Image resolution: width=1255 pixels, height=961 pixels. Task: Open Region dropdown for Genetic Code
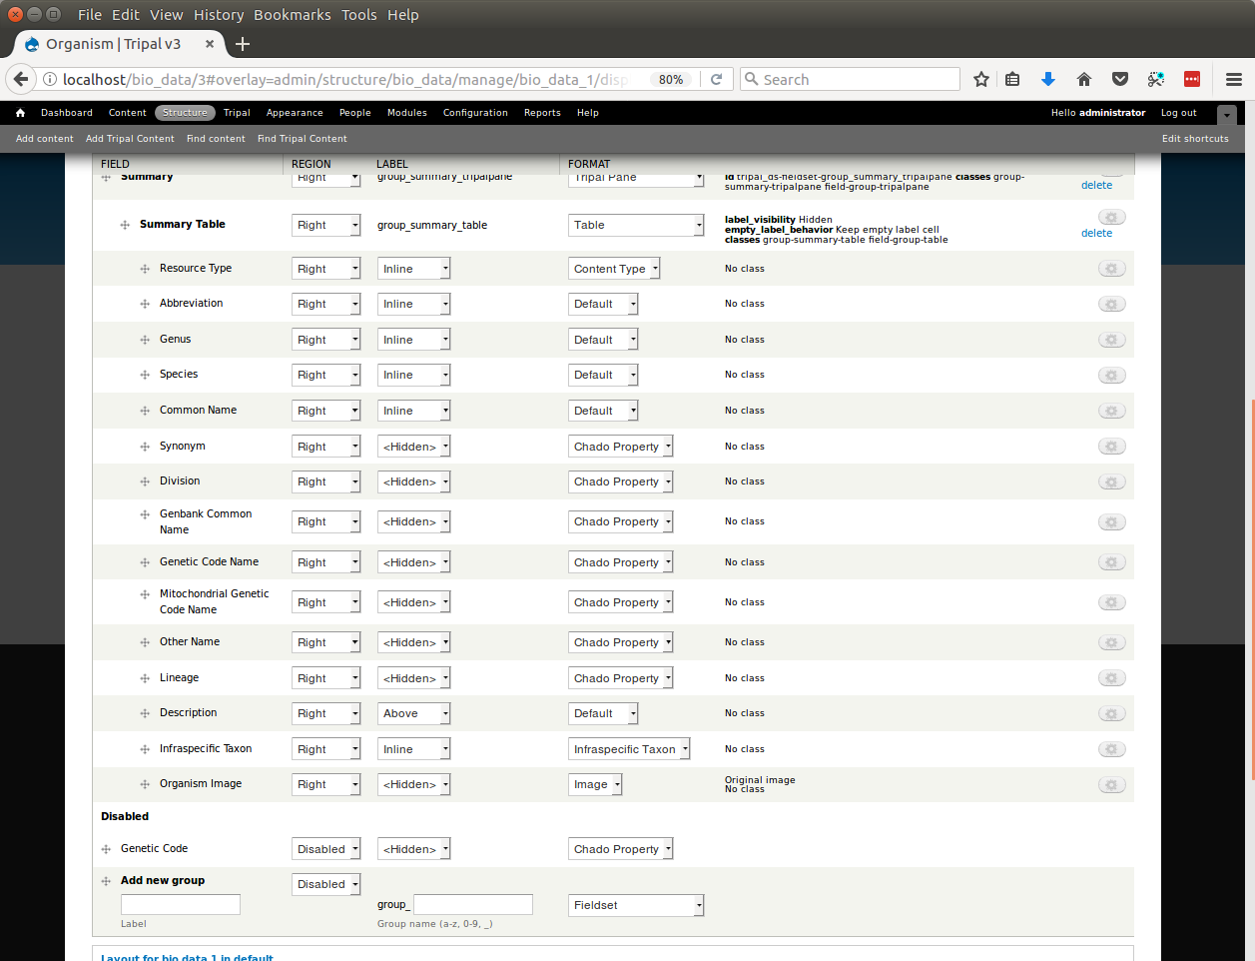(x=325, y=849)
